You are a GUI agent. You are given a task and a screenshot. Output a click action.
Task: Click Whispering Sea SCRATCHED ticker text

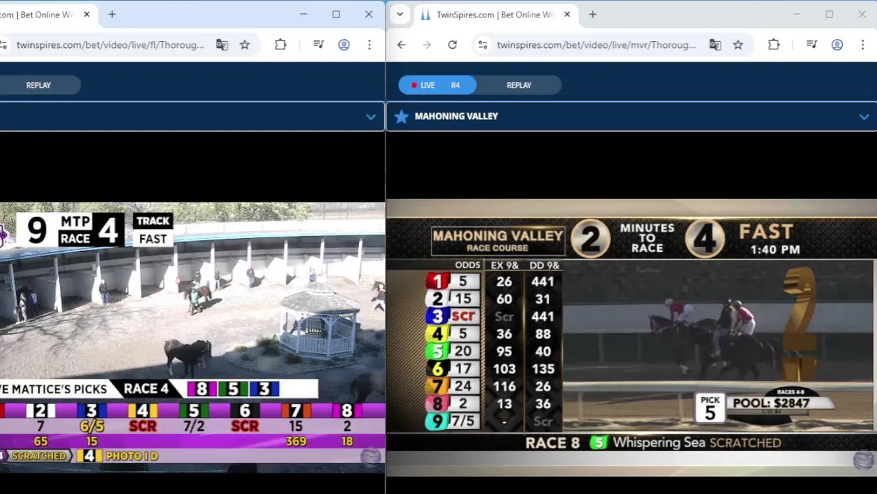pyautogui.click(x=697, y=443)
